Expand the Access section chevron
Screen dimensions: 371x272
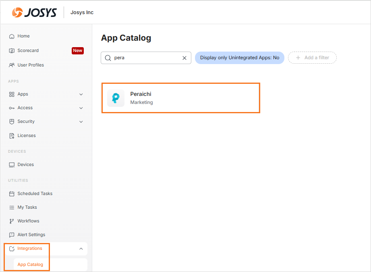point(81,108)
